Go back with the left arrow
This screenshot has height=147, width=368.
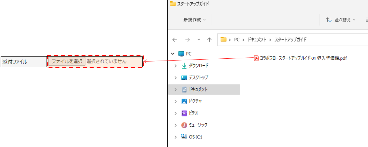[174, 40]
